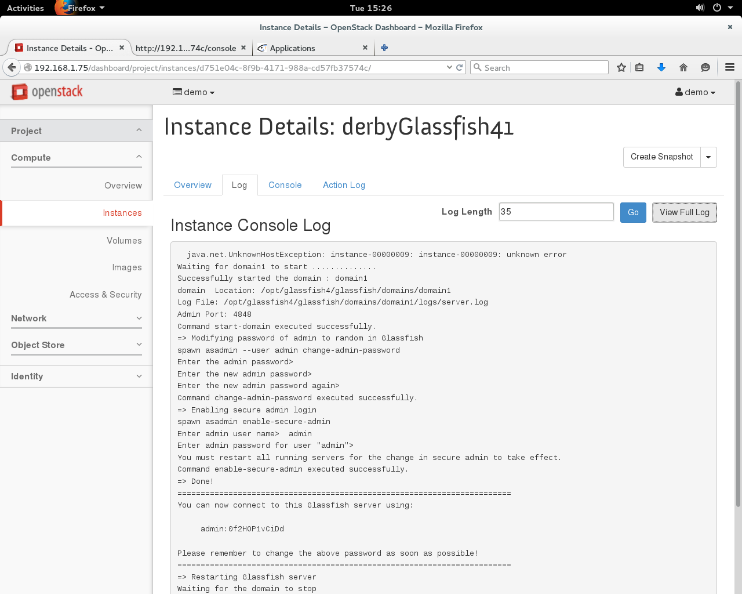The height and width of the screenshot is (594, 742).
Task: Click the Create Snapshot button
Action: 661,157
